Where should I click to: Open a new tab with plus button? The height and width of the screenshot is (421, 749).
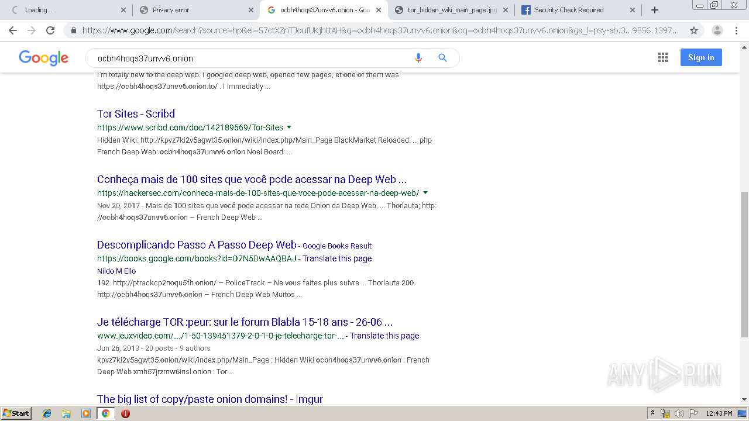[x=655, y=10]
